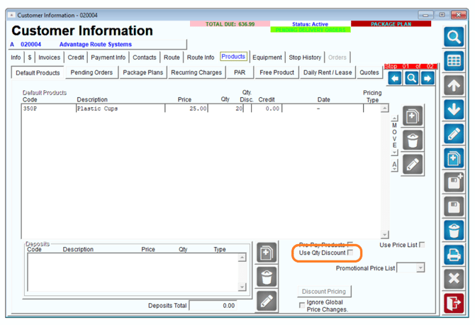Click the Deposits Total field

coord(213,306)
